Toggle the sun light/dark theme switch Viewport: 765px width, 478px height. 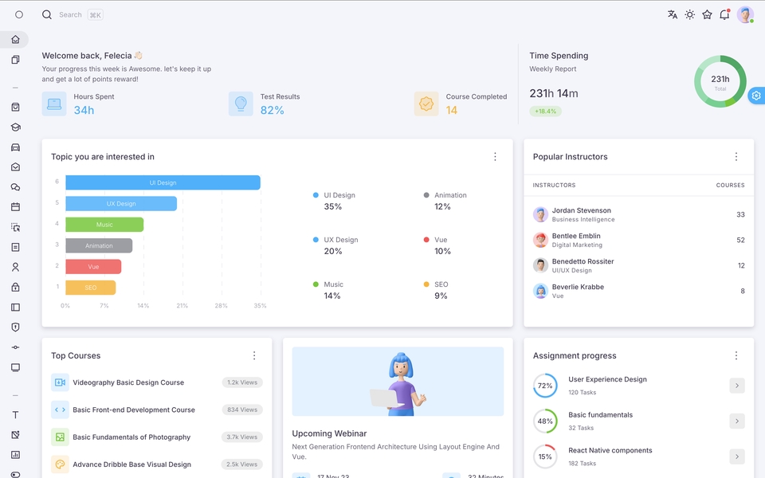(689, 14)
